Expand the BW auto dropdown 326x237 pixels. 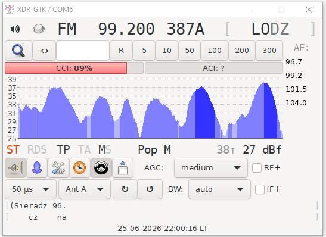219,189
